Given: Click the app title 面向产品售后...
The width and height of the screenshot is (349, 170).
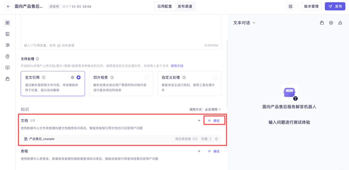Looking at the screenshot, I should point(29,6).
